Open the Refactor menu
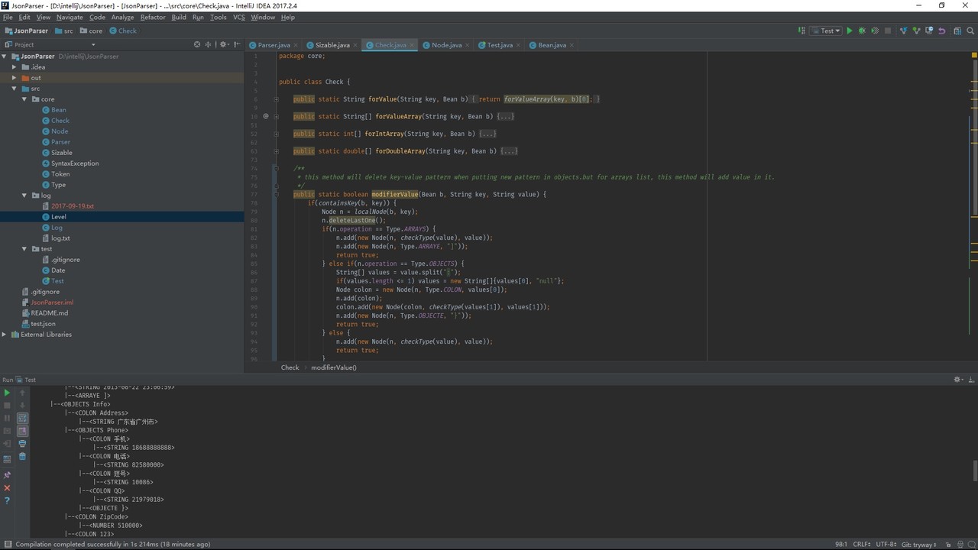This screenshot has width=978, height=550. [x=153, y=17]
